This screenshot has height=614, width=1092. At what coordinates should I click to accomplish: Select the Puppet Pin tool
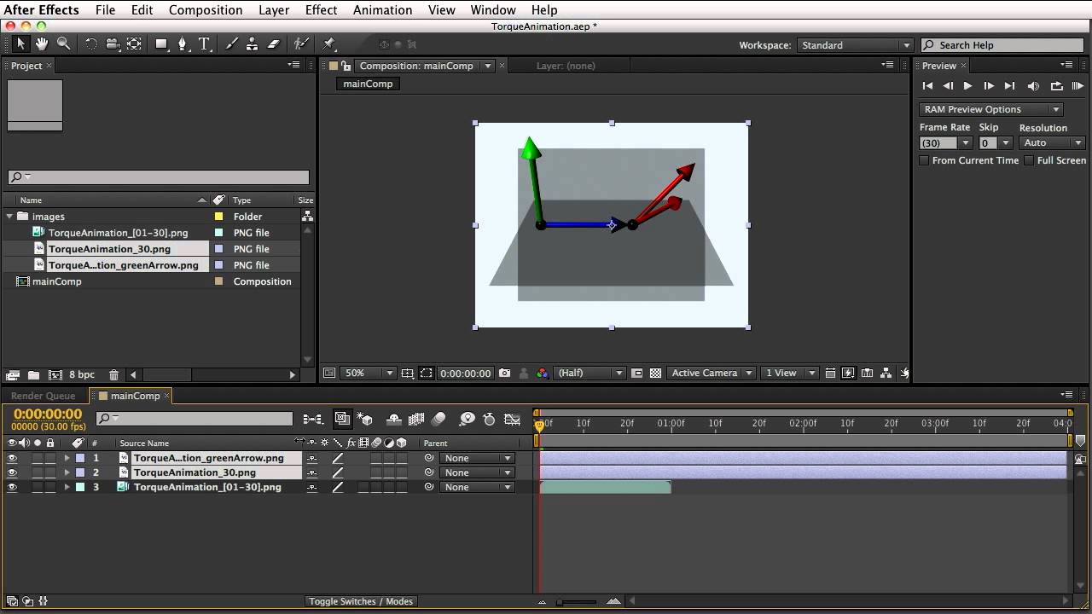(329, 44)
